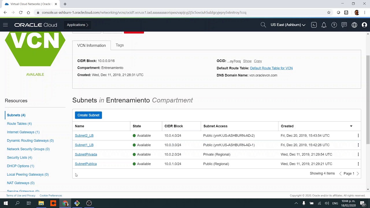
Task: Click the Chrome home button
Action: tap(28, 12)
